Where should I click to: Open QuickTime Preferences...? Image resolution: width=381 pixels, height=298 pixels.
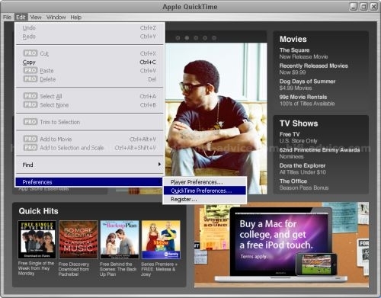pyautogui.click(x=205, y=191)
